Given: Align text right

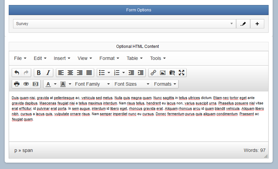Looking at the screenshot, I should point(80,73).
